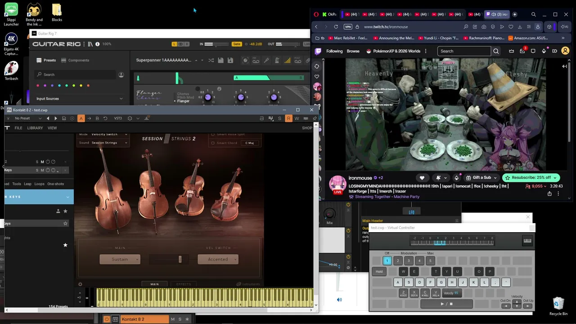
Task: Open Kontakt instrument settings gear
Action: point(130,118)
